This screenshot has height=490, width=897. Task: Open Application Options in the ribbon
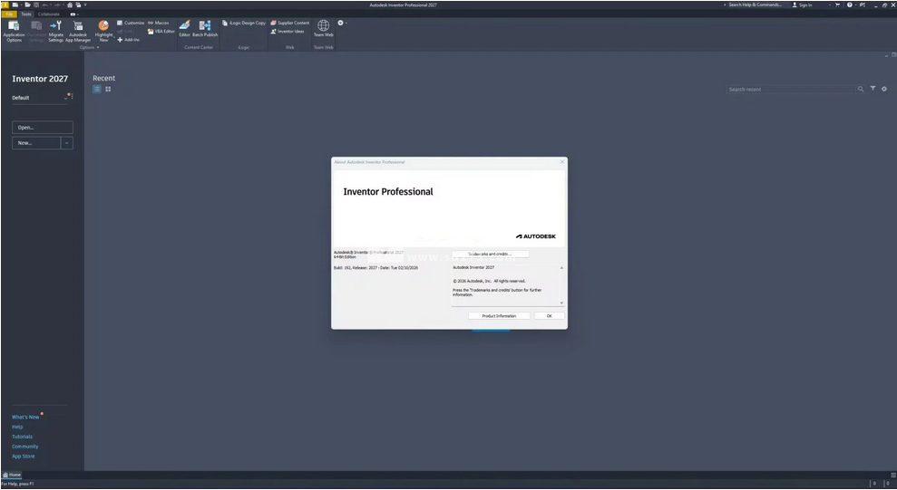[x=14, y=29]
